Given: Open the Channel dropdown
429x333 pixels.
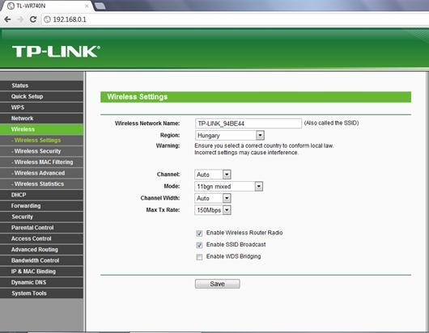Looking at the screenshot, I should [x=213, y=175].
